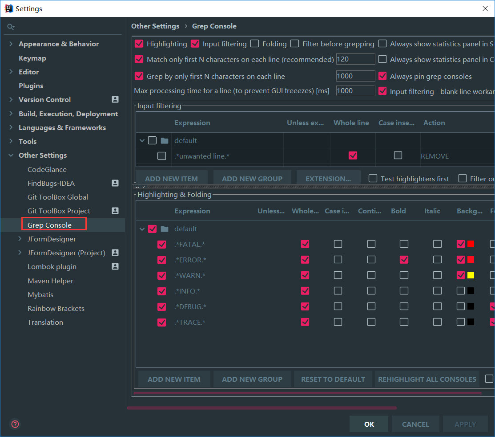495x437 pixels.
Task: Disable the Highlighting checkbox
Action: [x=139, y=44]
